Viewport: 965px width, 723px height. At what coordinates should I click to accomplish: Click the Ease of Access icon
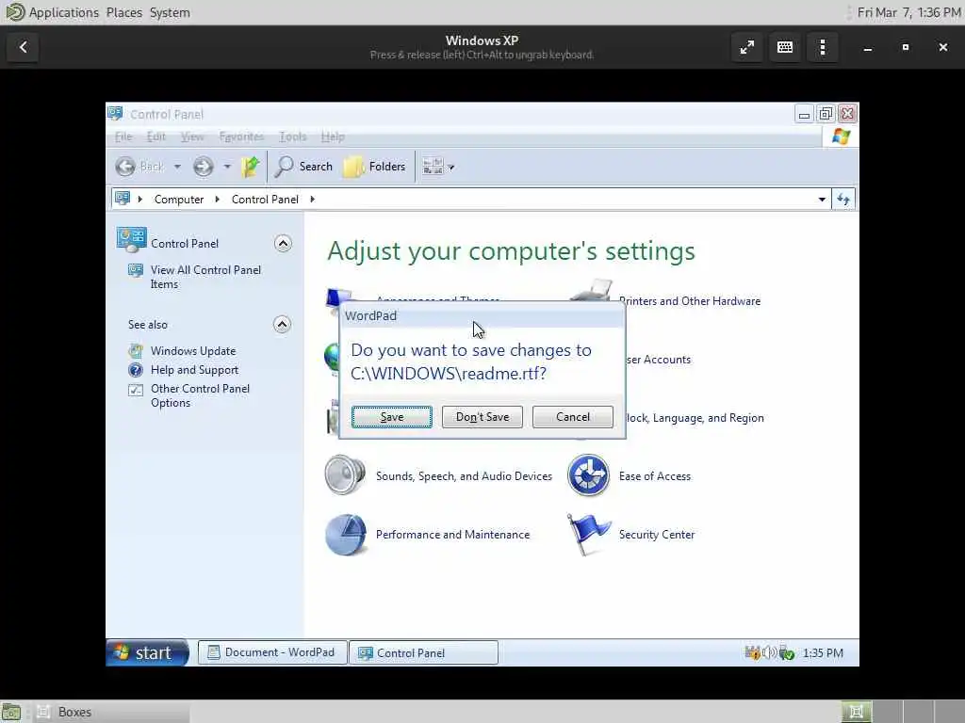[588, 475]
